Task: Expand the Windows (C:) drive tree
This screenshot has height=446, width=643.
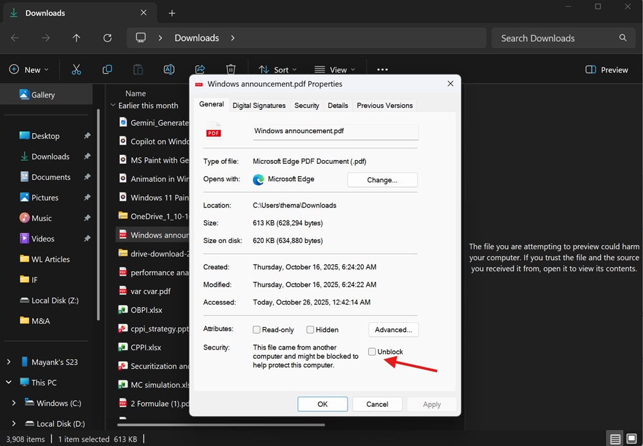Action: [x=14, y=403]
